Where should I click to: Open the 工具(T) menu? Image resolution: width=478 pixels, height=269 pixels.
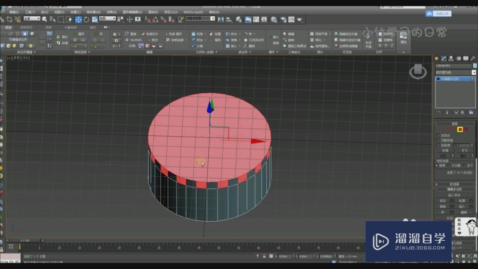pos(30,12)
